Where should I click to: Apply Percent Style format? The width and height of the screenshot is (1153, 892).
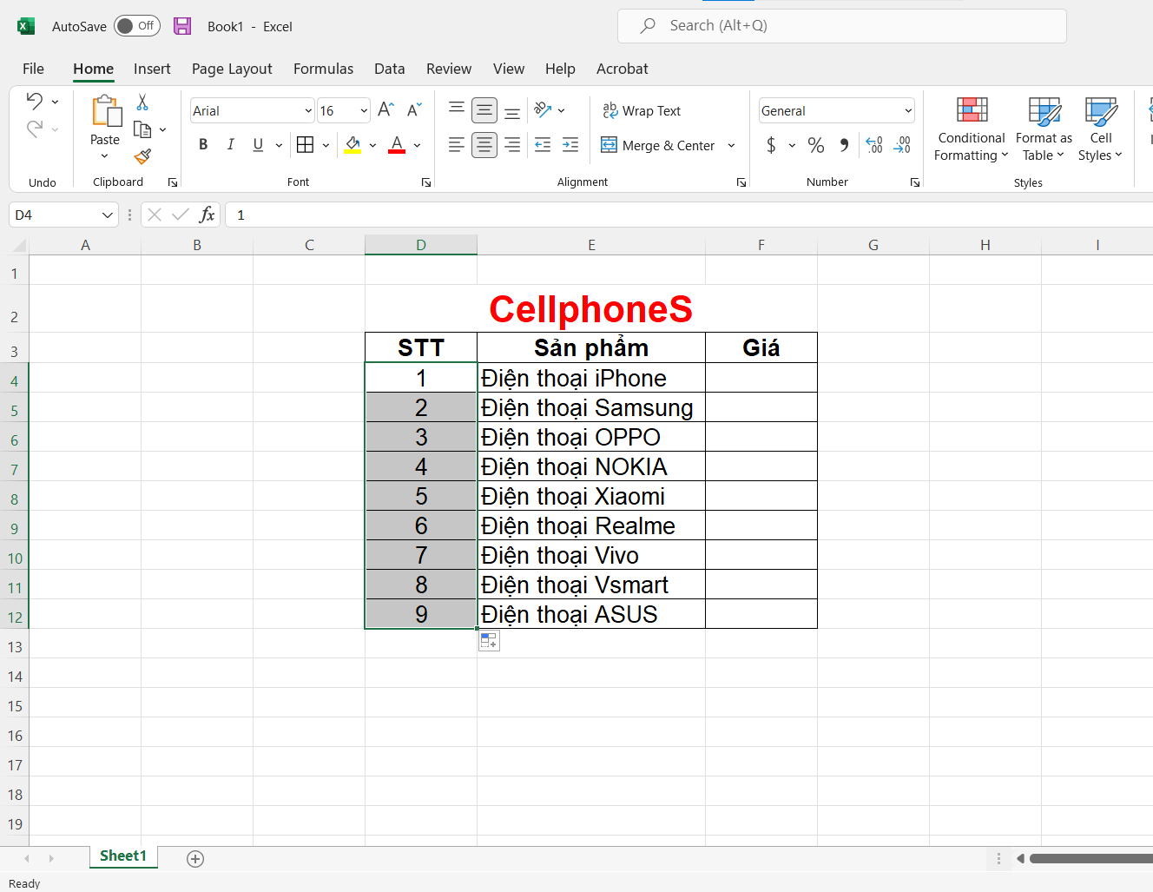(x=816, y=145)
